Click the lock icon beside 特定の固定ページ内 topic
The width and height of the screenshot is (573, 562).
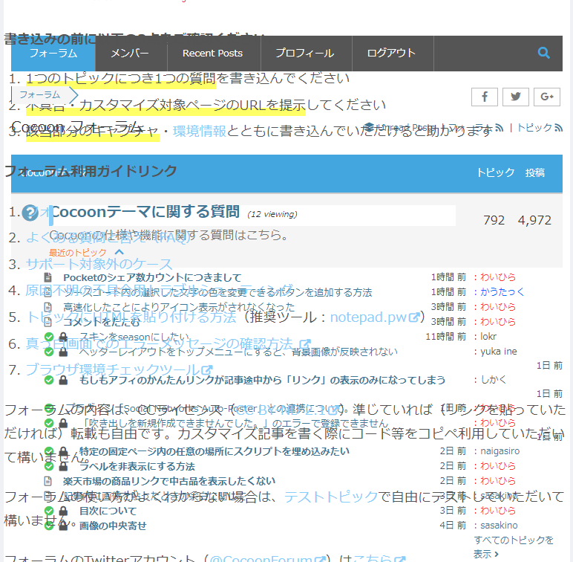(x=63, y=451)
